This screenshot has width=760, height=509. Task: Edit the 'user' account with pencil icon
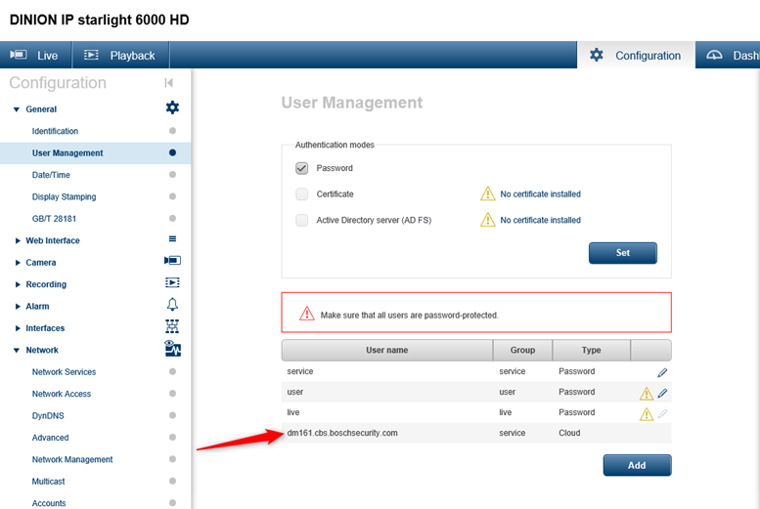(x=662, y=394)
